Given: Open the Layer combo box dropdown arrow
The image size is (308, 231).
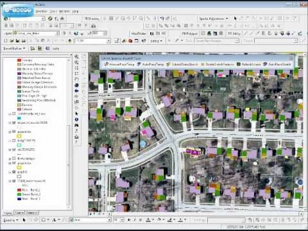Looking at the screenshot, I should (58, 33).
